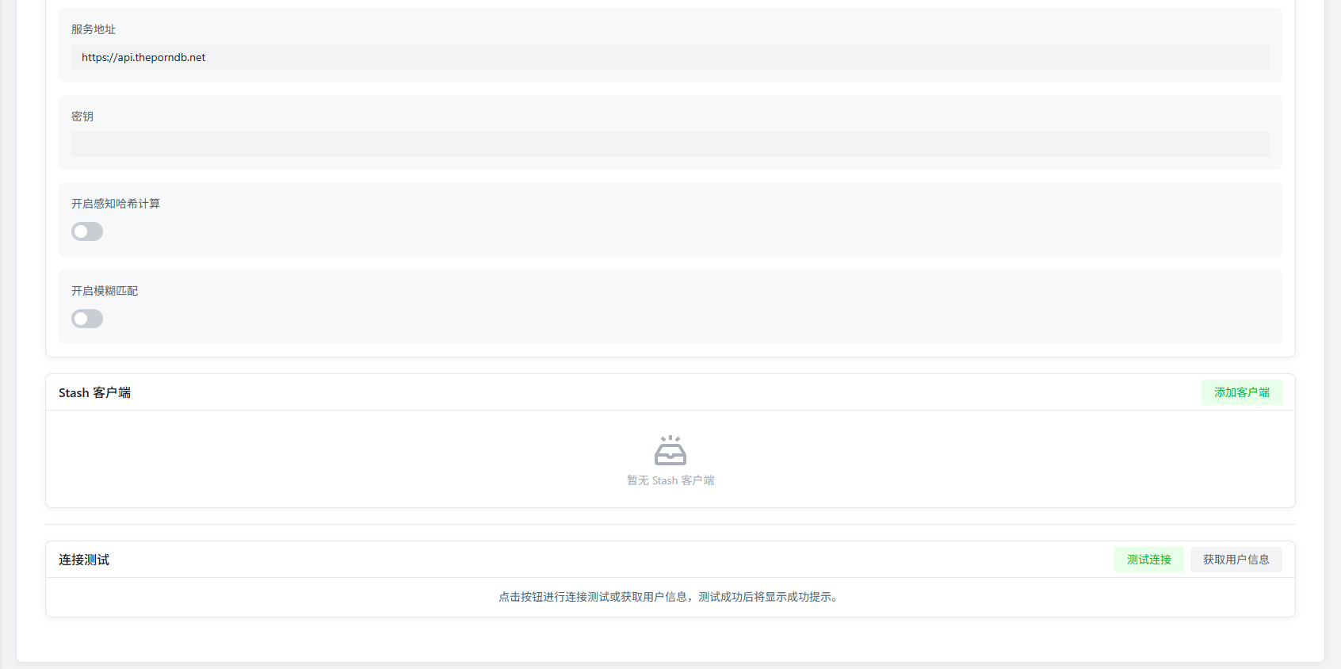Select the Stash 客户端 section heading

click(x=94, y=393)
